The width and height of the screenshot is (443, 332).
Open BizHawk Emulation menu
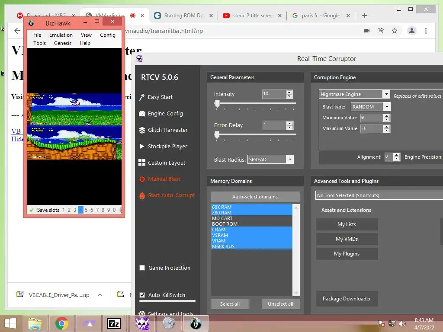pos(61,35)
